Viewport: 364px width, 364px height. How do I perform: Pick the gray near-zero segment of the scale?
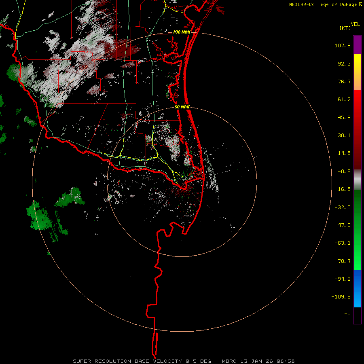tap(357, 180)
